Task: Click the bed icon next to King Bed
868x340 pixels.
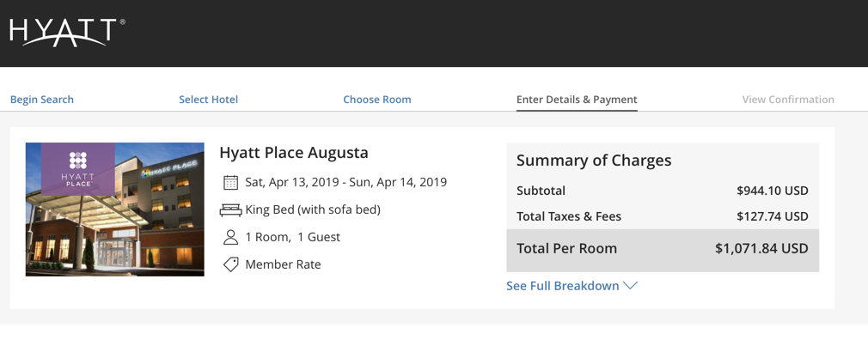Action: click(x=230, y=210)
